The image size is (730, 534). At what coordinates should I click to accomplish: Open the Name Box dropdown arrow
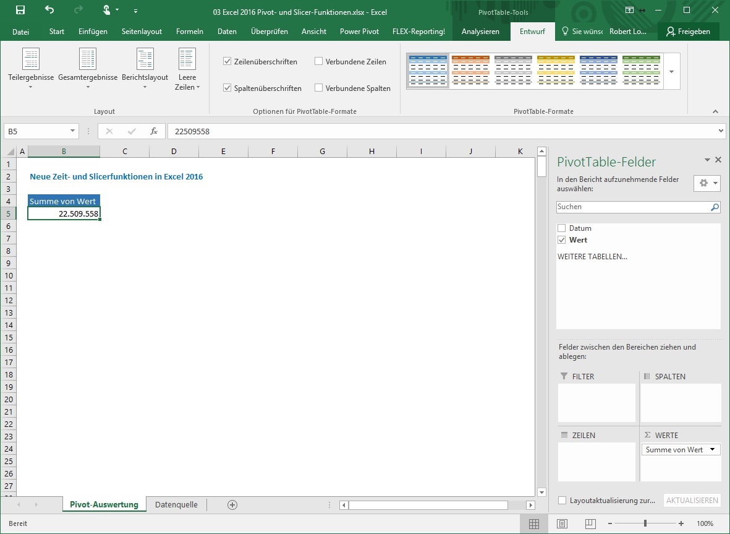click(x=72, y=131)
